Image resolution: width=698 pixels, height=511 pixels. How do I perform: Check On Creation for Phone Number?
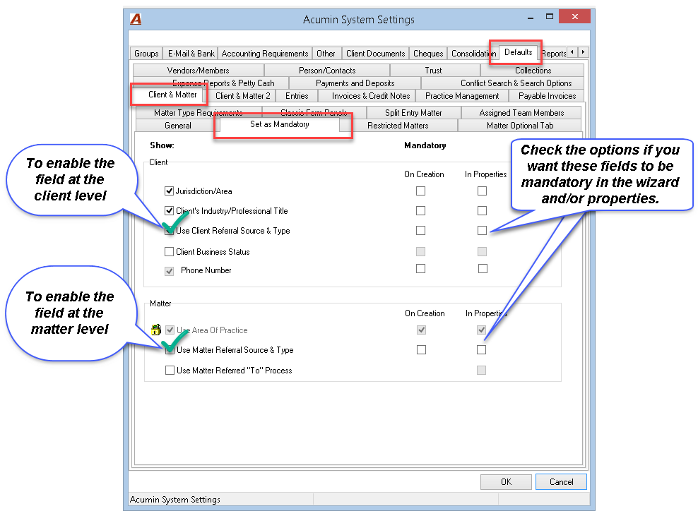tap(420, 269)
